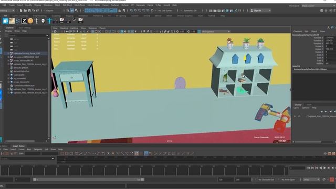Click the orange circular 5 shelf icon
The width and height of the screenshot is (336, 189).
(30, 21)
